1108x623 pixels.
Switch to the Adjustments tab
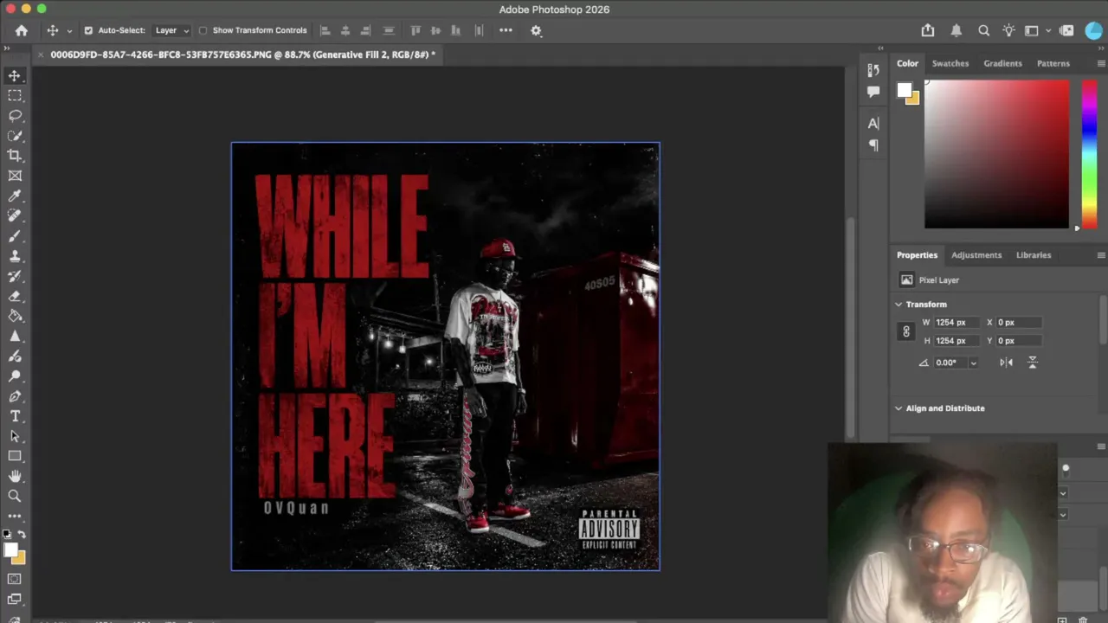pyautogui.click(x=976, y=255)
